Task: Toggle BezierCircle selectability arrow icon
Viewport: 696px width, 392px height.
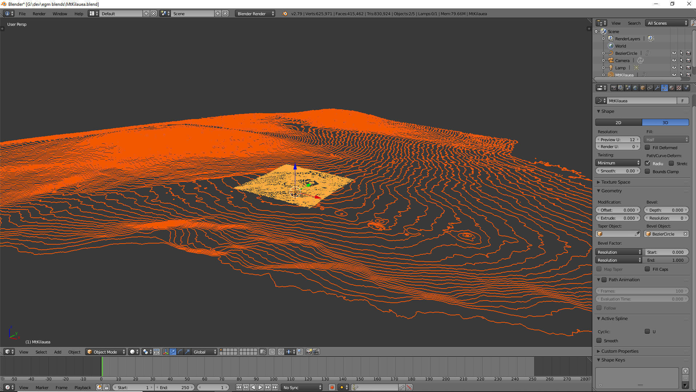Action: click(x=681, y=53)
